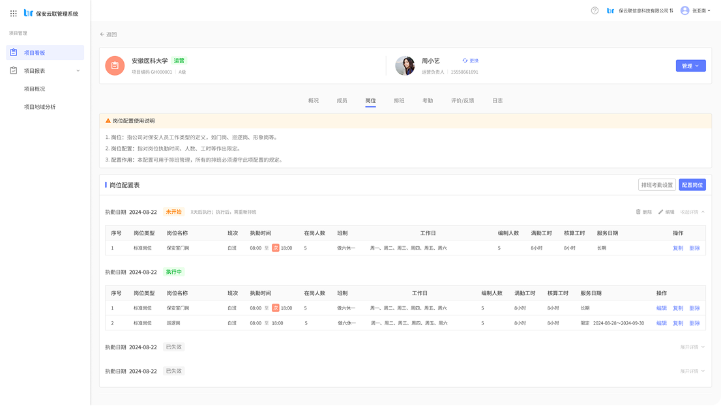Open the 张亚南 user account dropdown
This screenshot has height=406, width=721.
click(695, 10)
